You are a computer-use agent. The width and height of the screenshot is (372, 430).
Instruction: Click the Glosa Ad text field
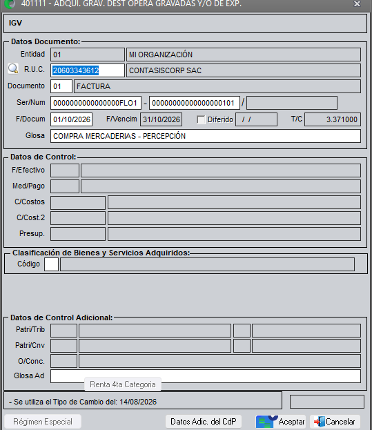206,376
